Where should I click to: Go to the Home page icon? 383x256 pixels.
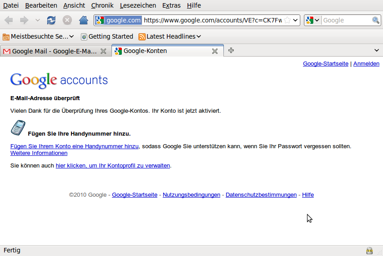click(x=84, y=20)
